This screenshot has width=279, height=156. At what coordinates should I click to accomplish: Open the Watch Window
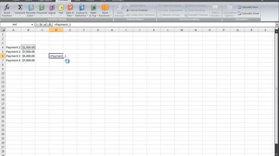(215, 10)
